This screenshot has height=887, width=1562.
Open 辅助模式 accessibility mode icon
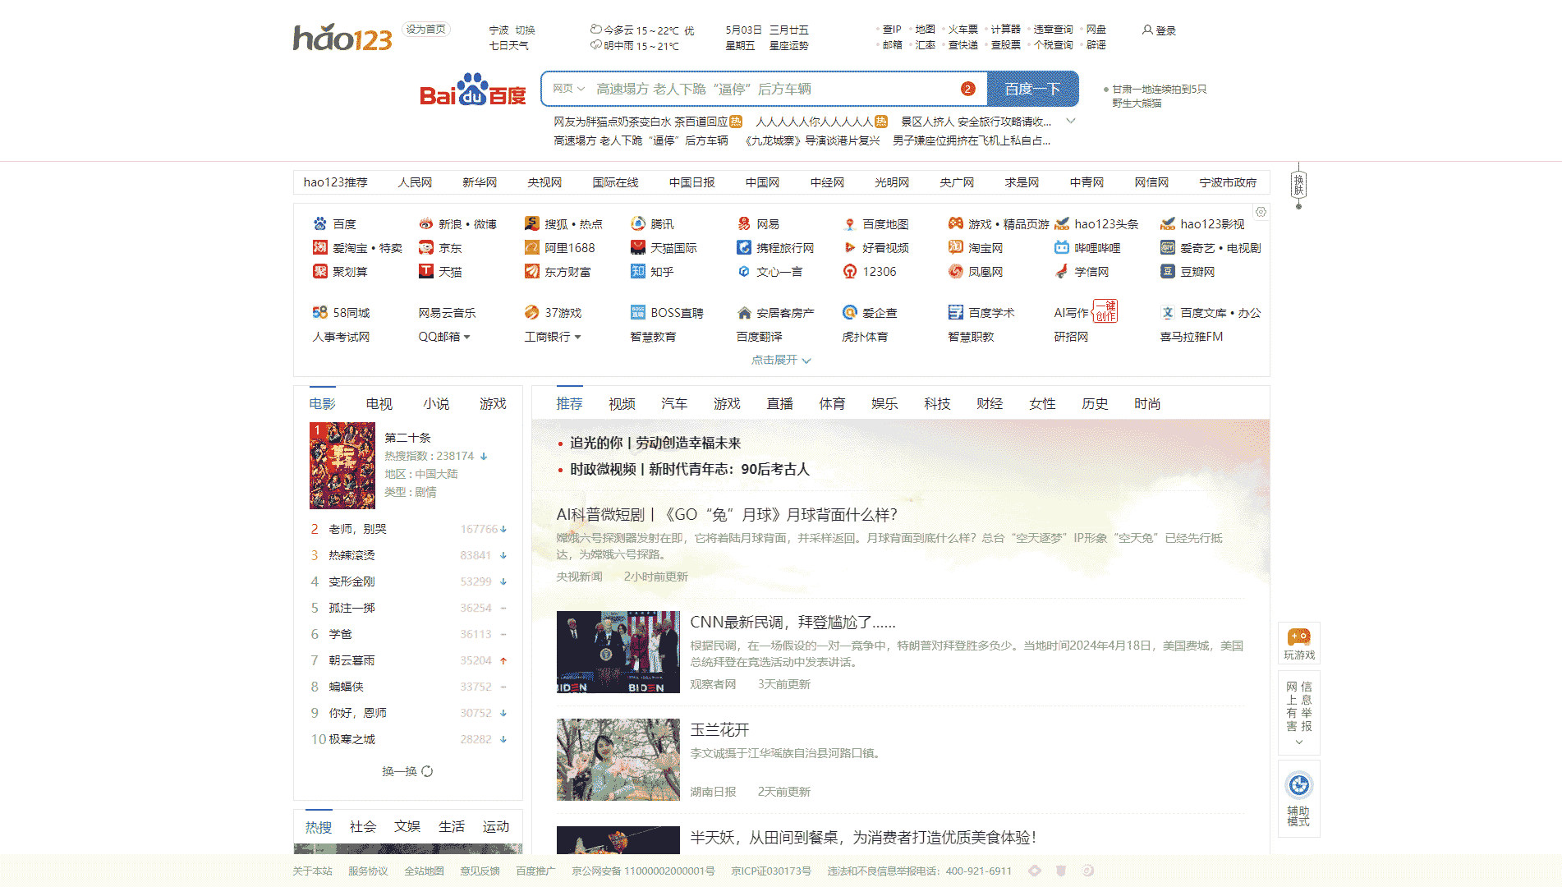coord(1298,785)
